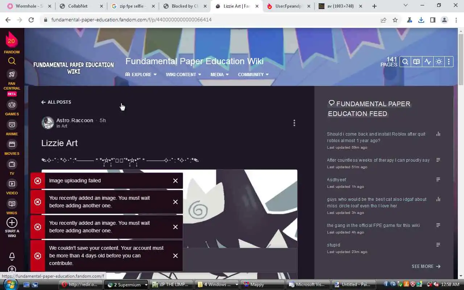Viewport: 464px width, 290px height.
Task: Open the Games controller icon
Action: [x=12, y=105]
